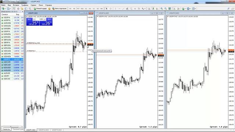Click the zoom out magnifier icon
Screen dimensions: 235x132
pyautogui.click(x=166, y=9)
